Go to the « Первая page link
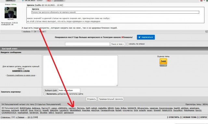 click(20, 117)
